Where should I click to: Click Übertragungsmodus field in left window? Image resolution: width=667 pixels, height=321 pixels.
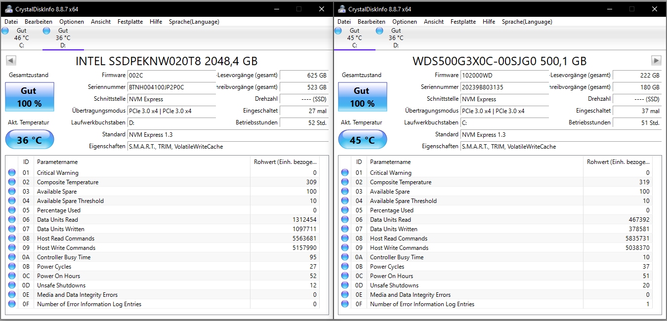tap(171, 111)
